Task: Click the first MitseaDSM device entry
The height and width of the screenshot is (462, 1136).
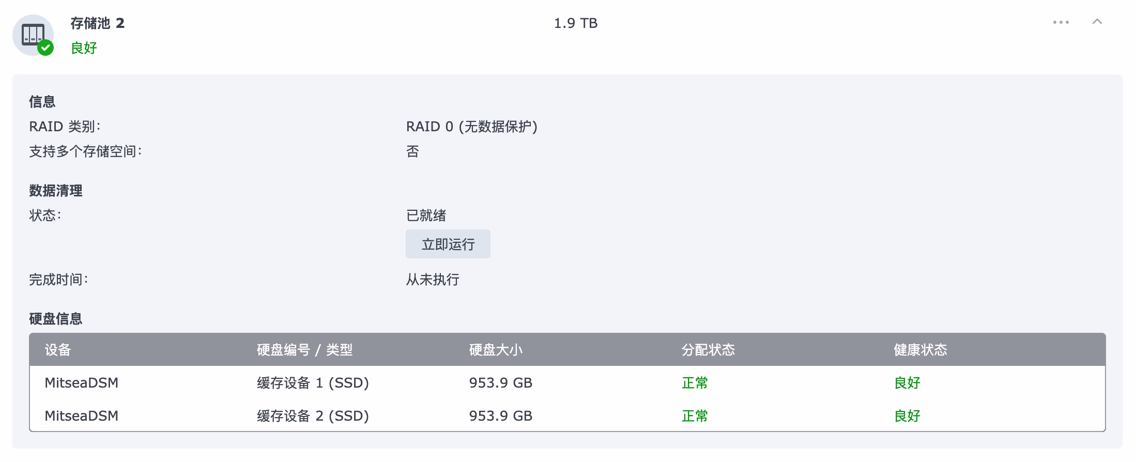Action: [81, 383]
